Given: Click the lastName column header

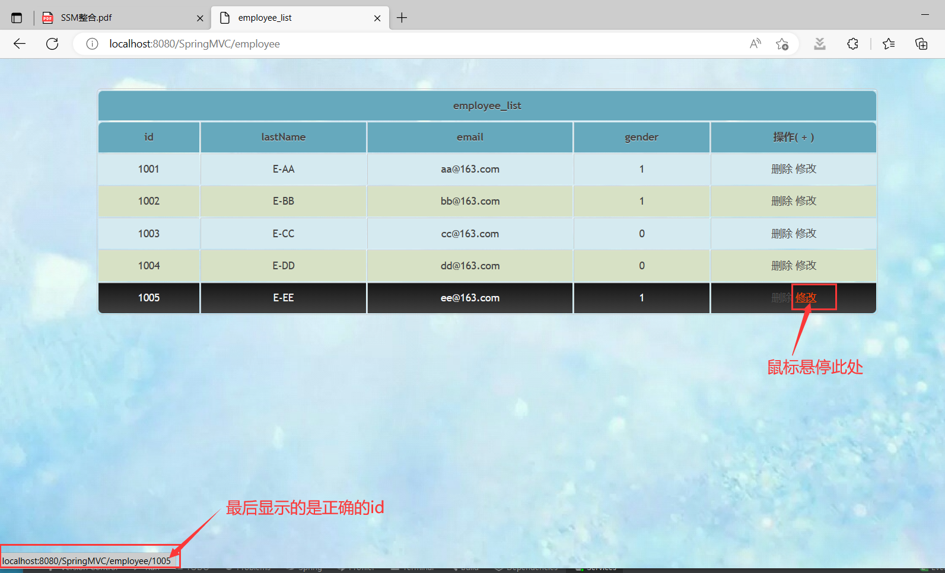Looking at the screenshot, I should click(284, 137).
